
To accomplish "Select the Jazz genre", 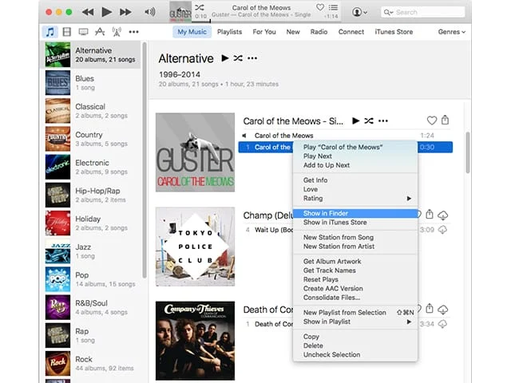I will tap(90, 251).
